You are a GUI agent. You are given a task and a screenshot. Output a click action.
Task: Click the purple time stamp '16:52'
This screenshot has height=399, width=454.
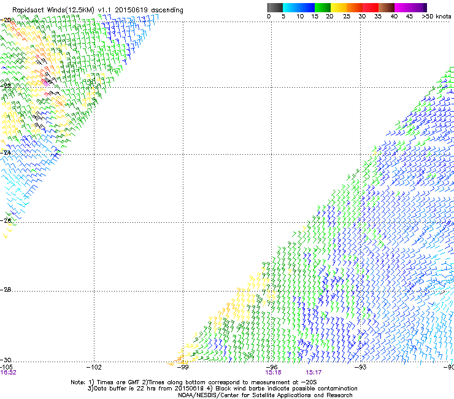click(8, 373)
